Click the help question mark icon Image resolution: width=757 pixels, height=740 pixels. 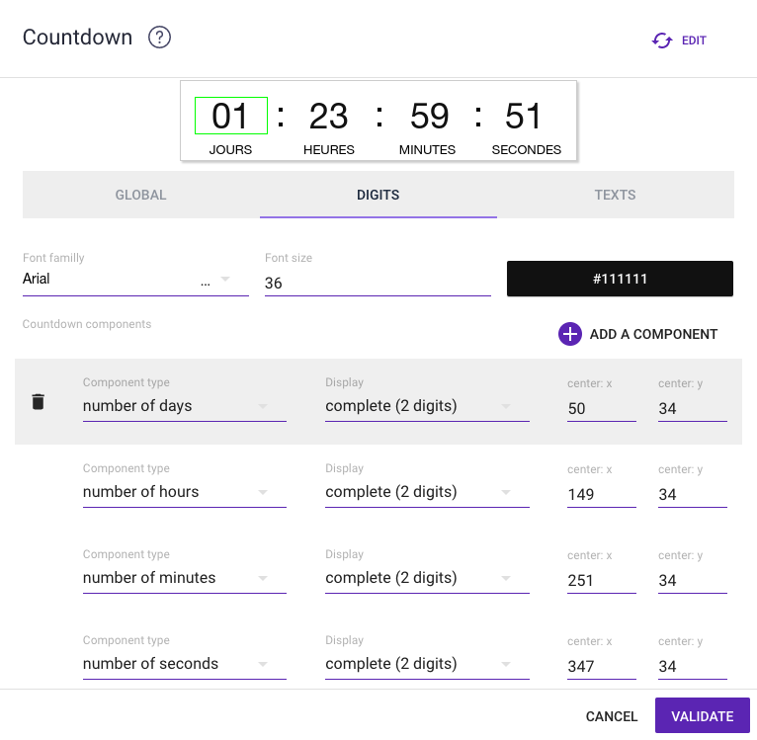(159, 38)
